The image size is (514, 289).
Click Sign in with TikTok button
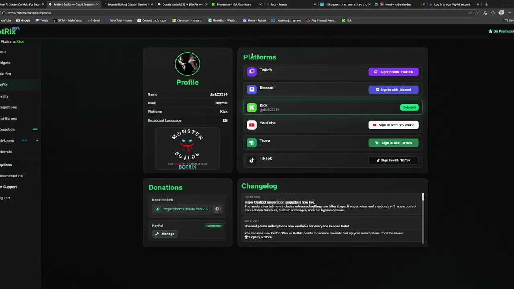394,160
